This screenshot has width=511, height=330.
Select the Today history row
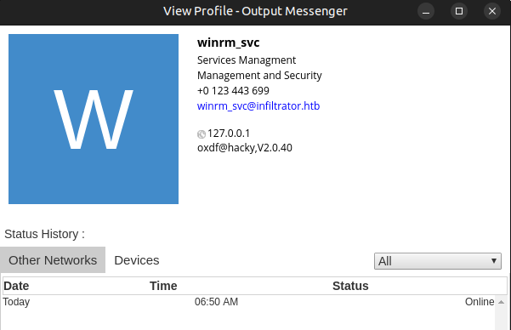point(248,302)
